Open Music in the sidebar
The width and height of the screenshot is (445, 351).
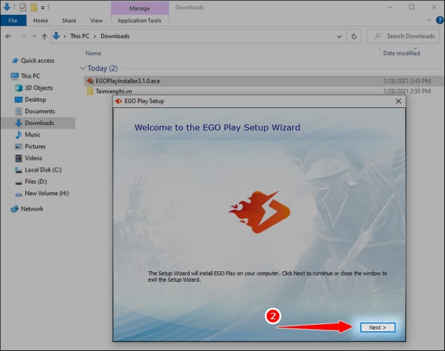tap(32, 134)
